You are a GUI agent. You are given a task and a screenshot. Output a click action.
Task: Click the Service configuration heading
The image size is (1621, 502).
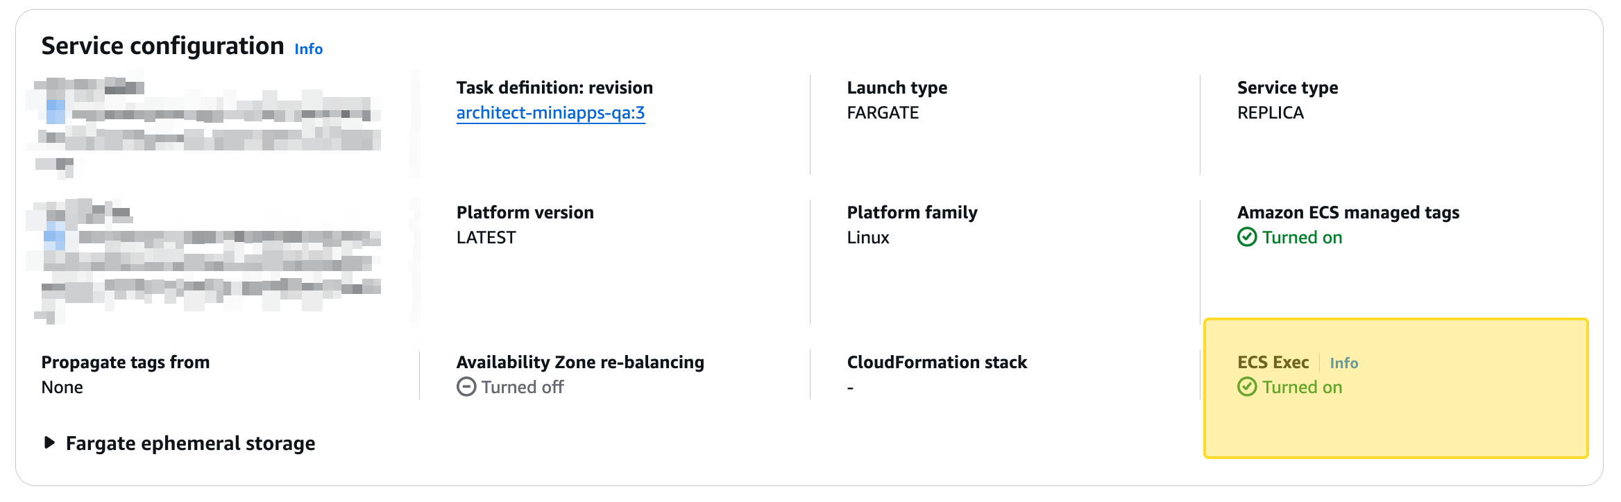coord(162,46)
